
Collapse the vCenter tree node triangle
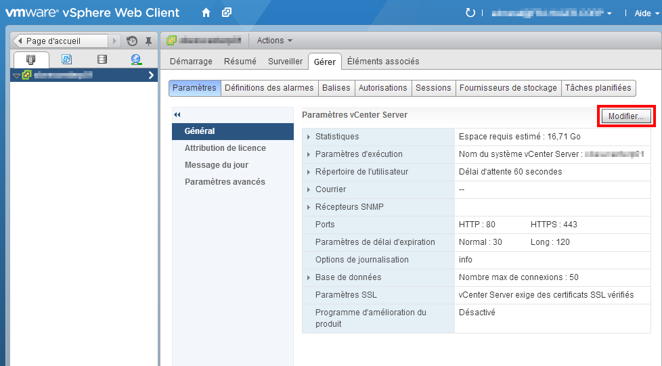coord(16,76)
